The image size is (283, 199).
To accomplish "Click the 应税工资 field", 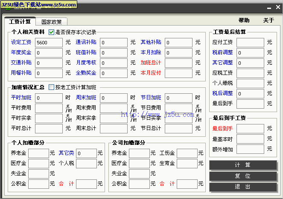I will tap(250, 73).
